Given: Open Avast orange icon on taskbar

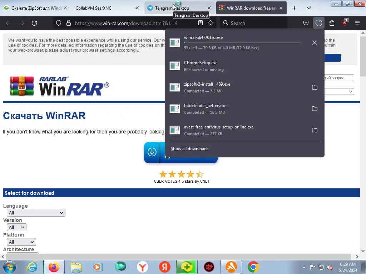Looking at the screenshot, I should (231, 267).
